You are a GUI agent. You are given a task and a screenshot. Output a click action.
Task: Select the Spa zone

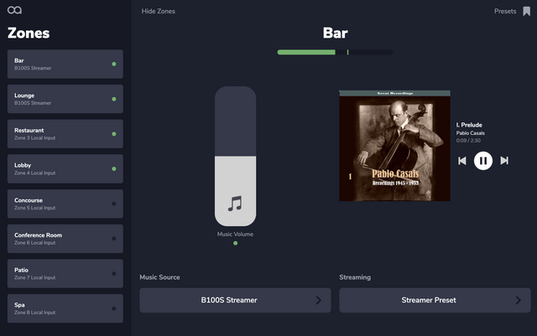pos(65,308)
